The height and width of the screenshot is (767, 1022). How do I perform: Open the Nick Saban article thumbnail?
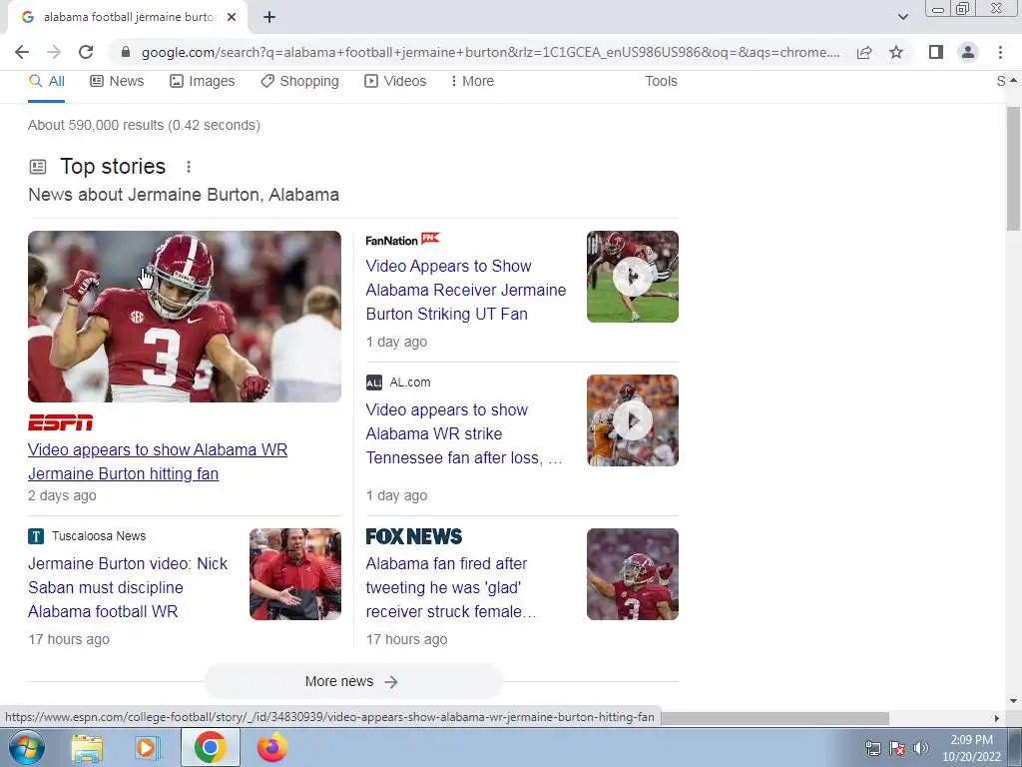[295, 574]
